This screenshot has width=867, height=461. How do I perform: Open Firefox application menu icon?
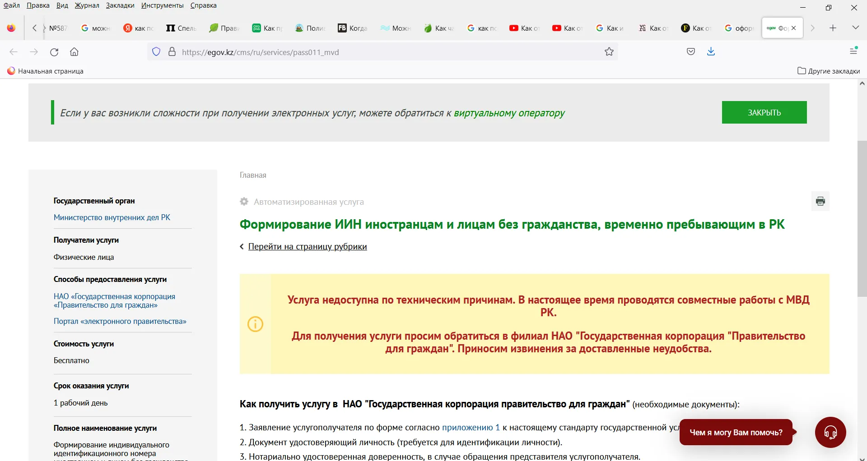[853, 51]
